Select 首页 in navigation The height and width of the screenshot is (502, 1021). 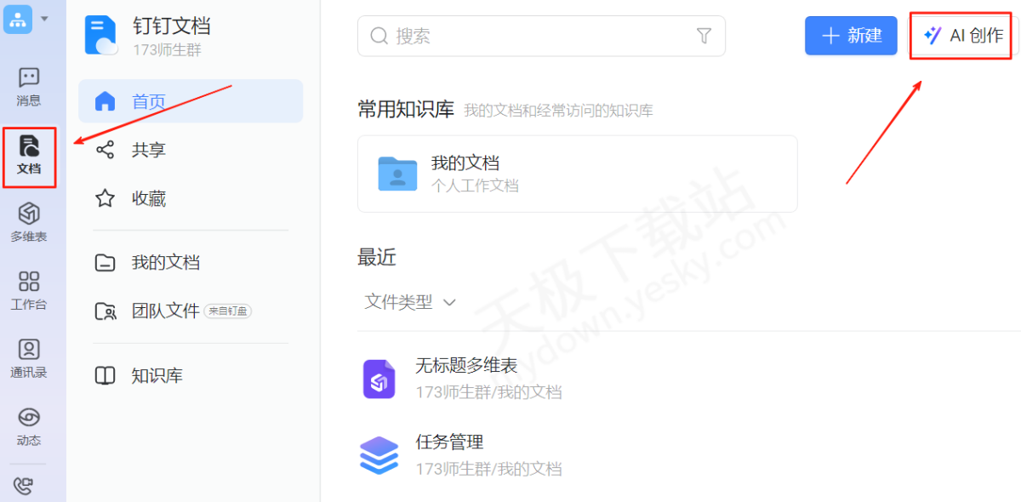[191, 101]
